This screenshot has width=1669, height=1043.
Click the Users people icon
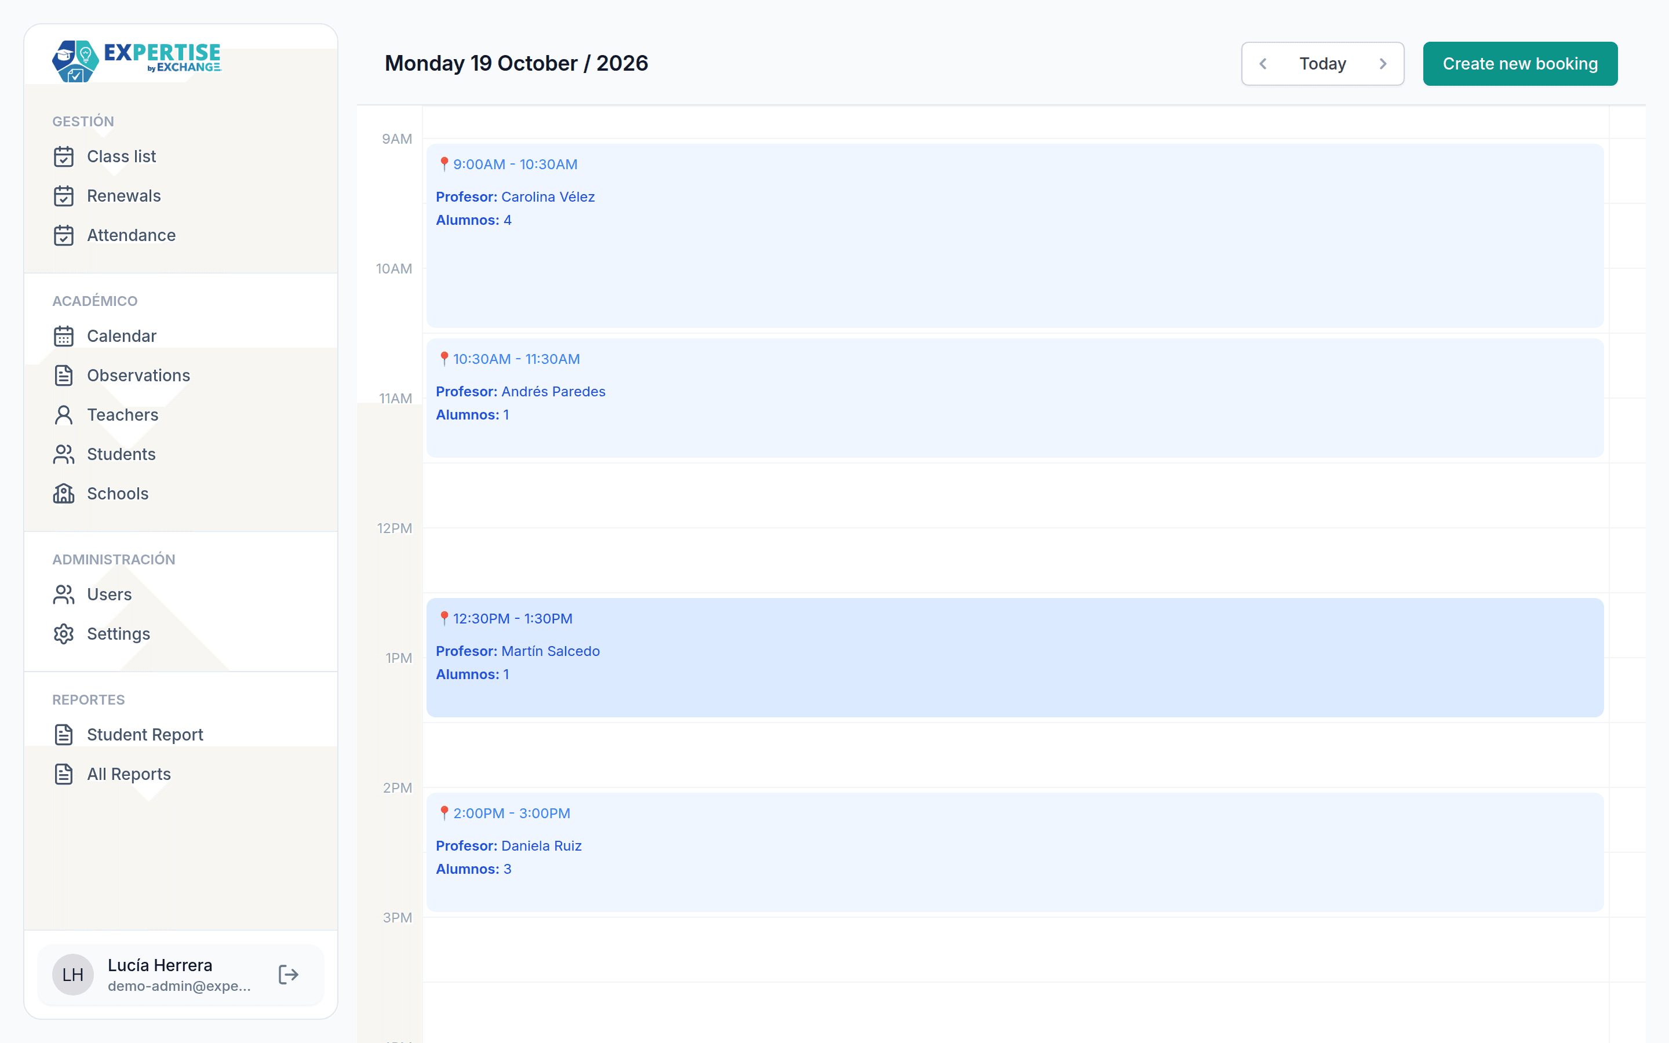[63, 594]
